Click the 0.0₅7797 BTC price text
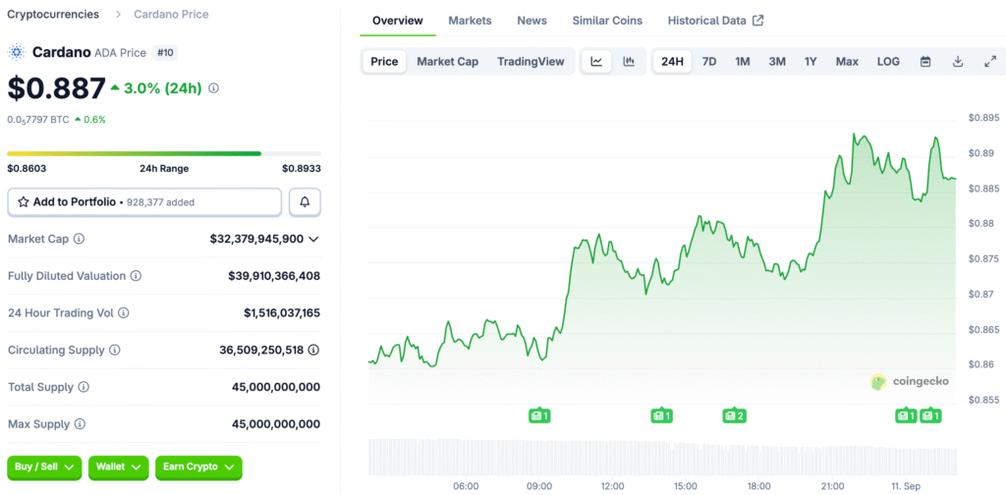 (x=38, y=120)
